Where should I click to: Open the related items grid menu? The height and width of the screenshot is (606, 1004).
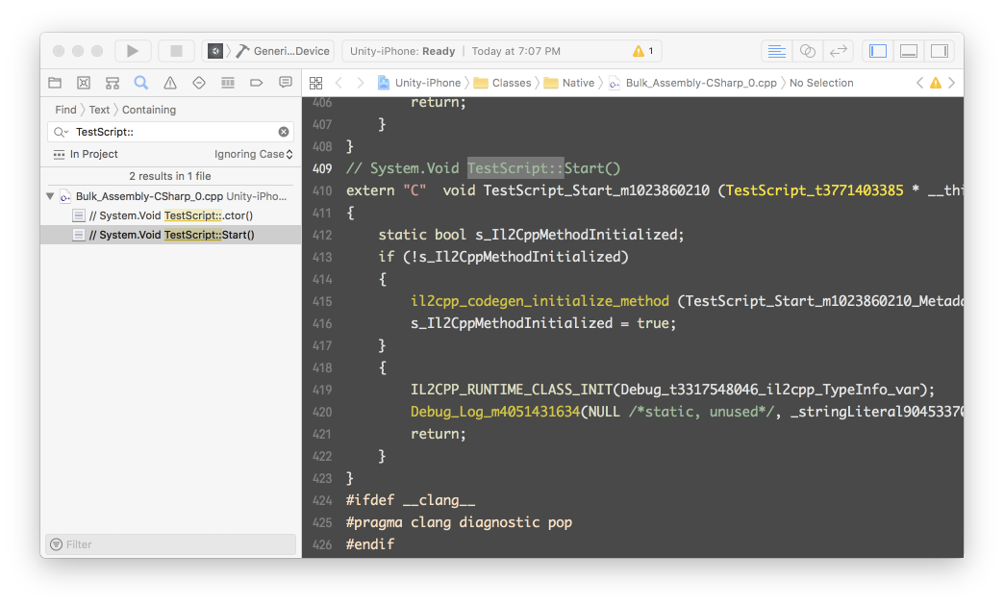tap(315, 83)
